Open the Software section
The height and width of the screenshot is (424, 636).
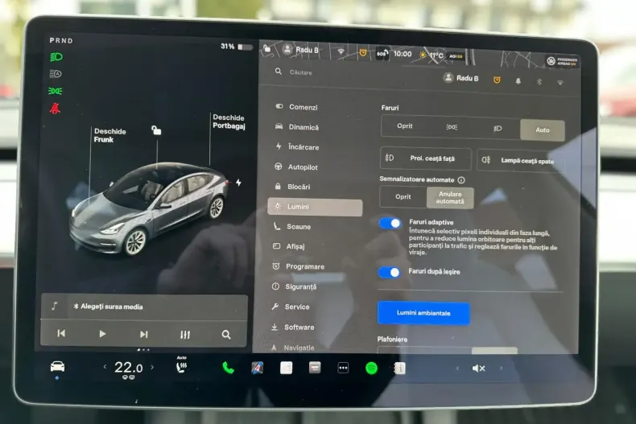pos(292,327)
